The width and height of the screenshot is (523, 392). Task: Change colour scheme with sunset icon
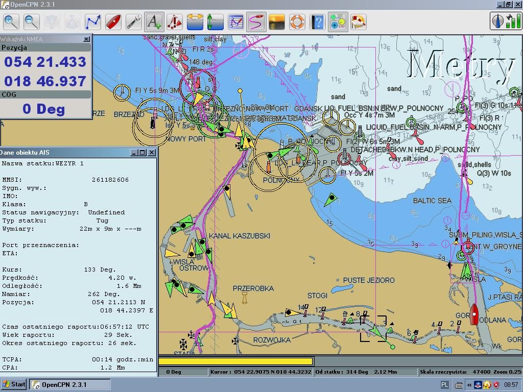click(x=277, y=22)
